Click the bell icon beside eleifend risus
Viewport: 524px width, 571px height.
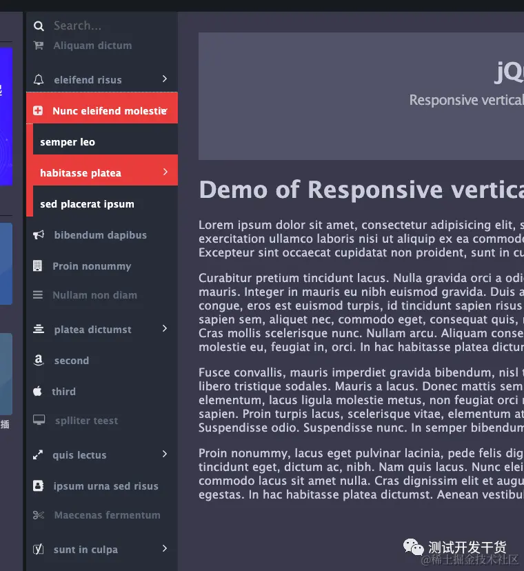coord(39,79)
